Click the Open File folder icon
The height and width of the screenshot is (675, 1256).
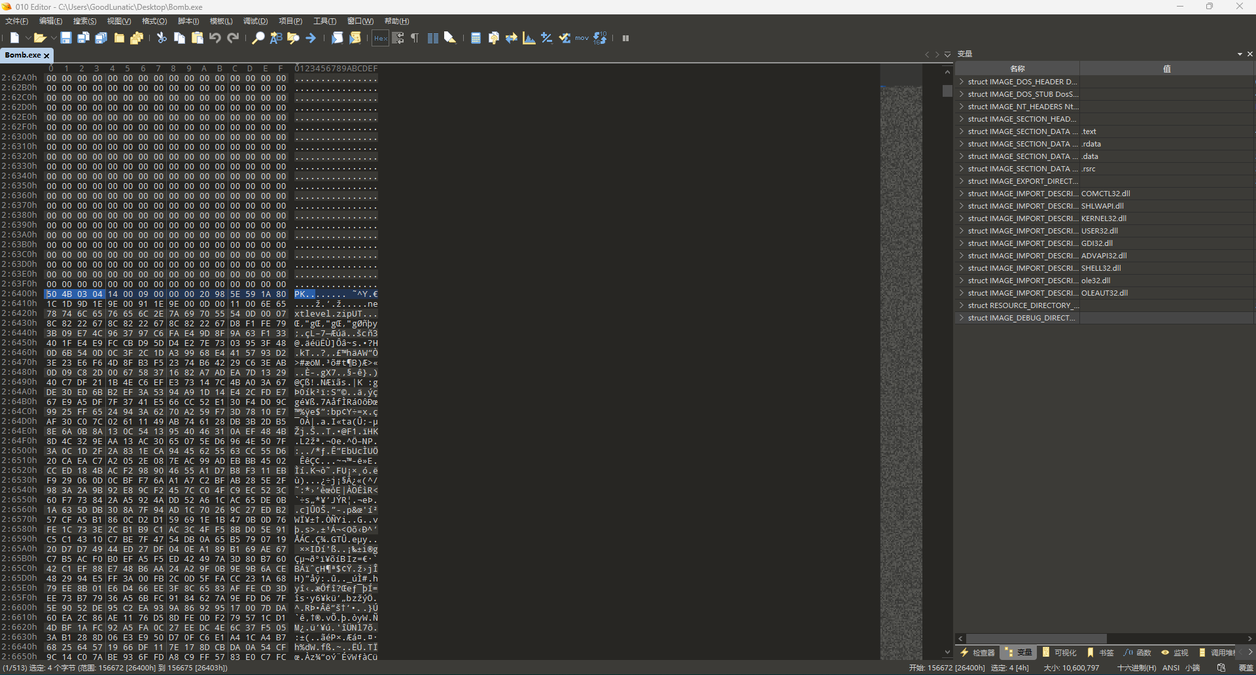40,38
